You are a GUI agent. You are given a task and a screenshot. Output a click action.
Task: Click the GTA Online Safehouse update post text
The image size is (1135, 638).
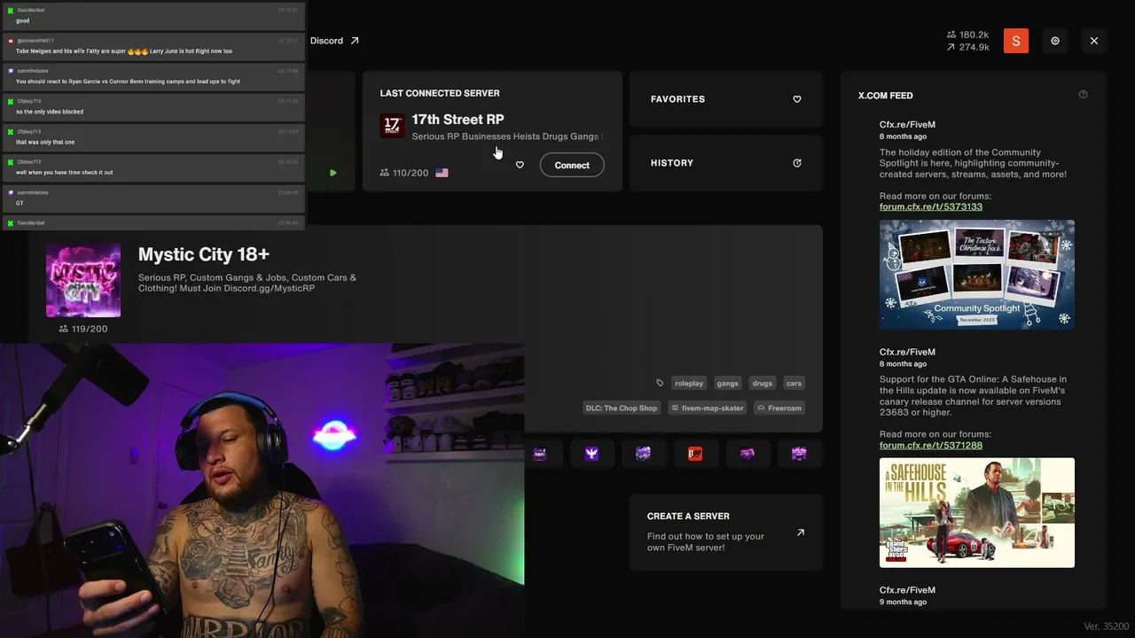pos(974,396)
